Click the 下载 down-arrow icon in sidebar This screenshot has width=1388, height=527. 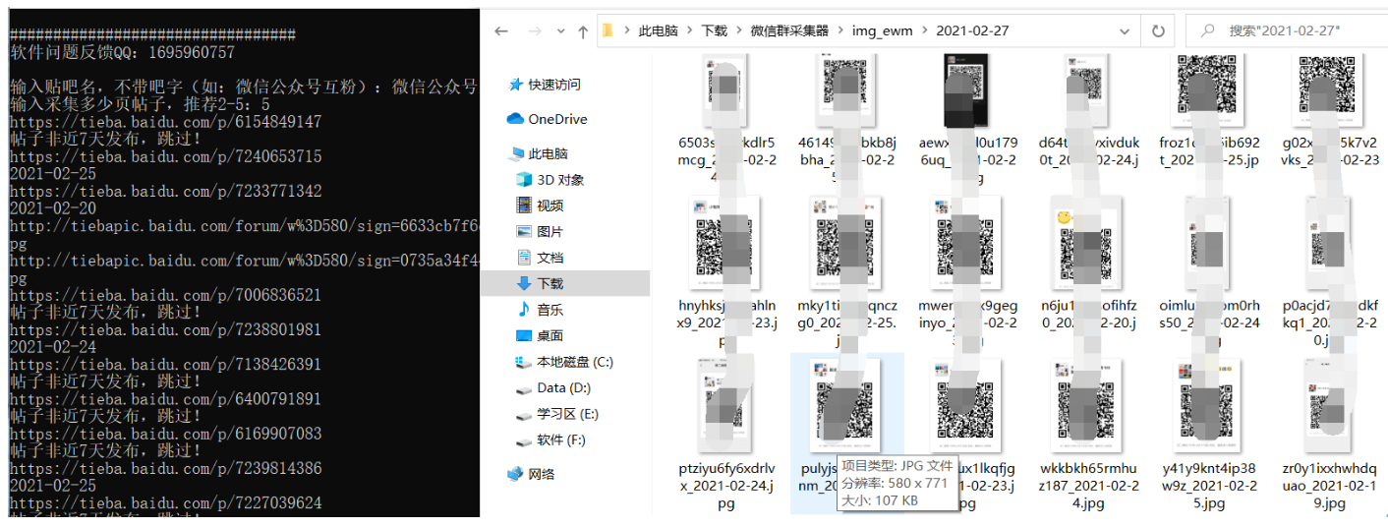(x=524, y=283)
